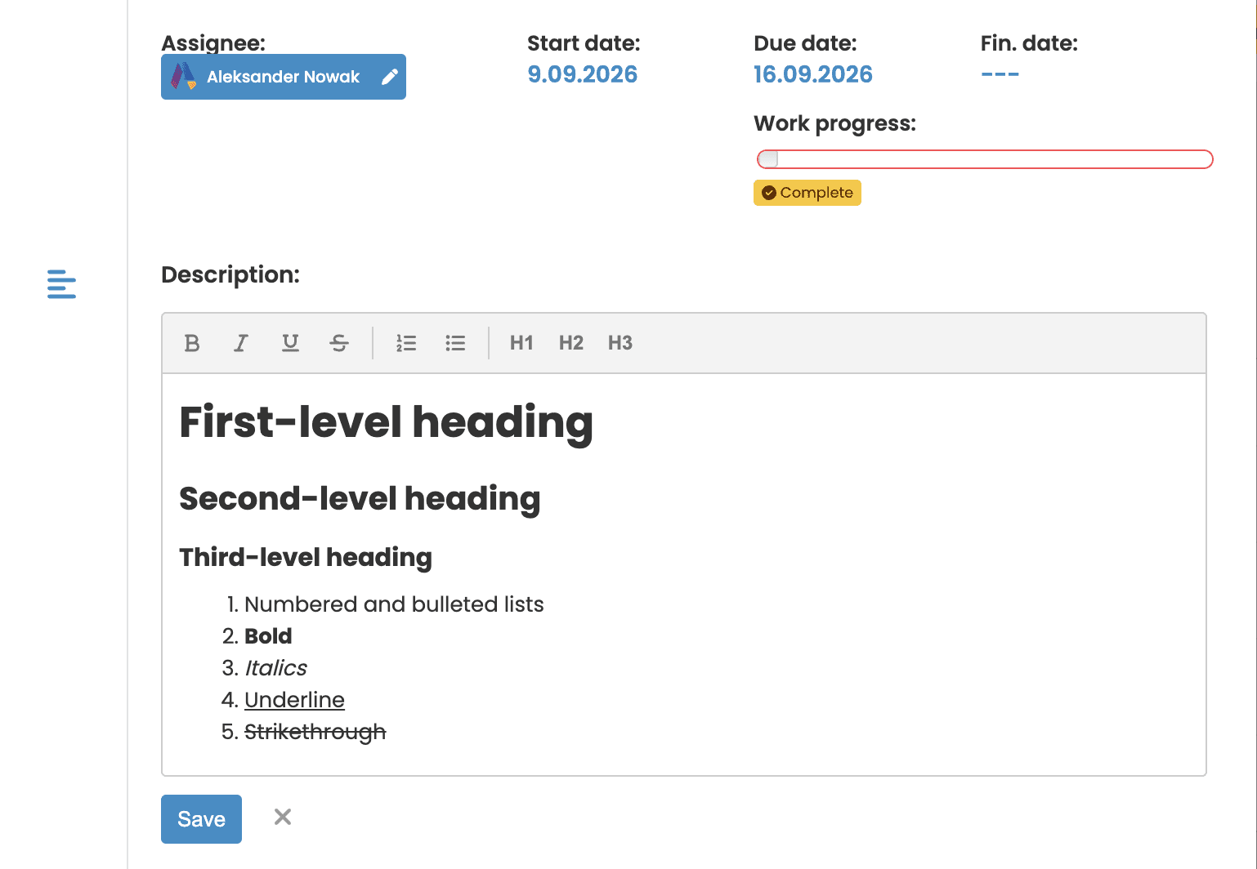Click the 'Italics' list item
This screenshot has width=1257, height=869.
coord(276,668)
